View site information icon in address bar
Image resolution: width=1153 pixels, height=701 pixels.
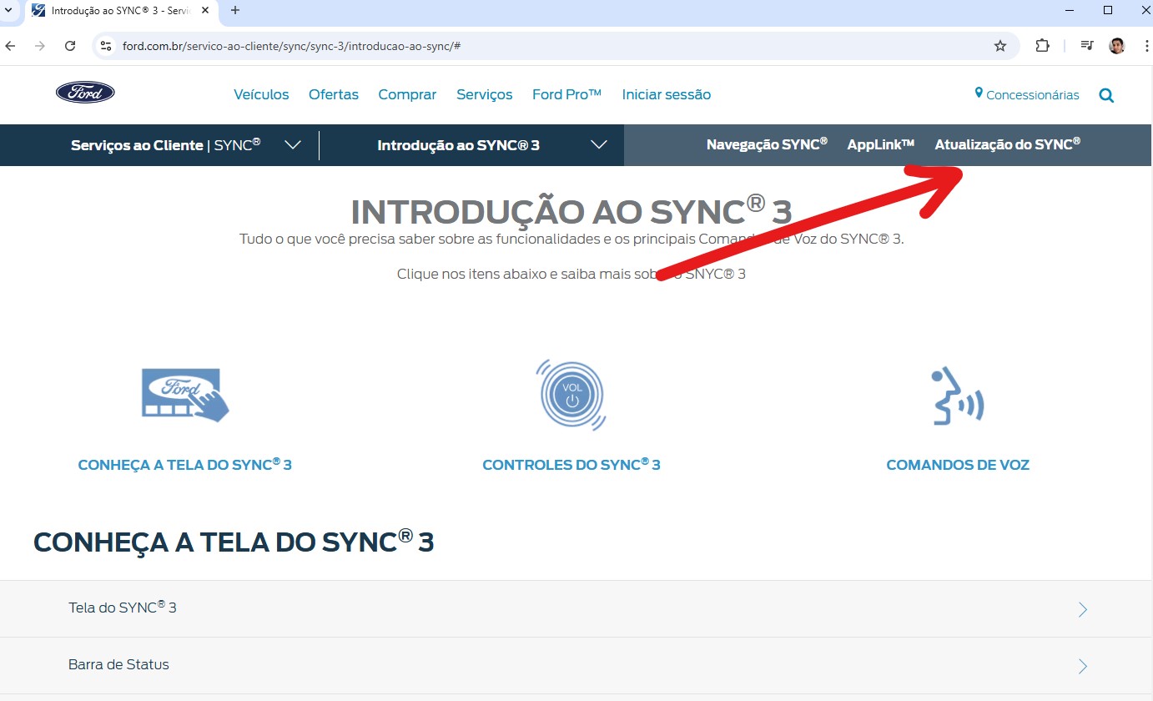pyautogui.click(x=106, y=46)
